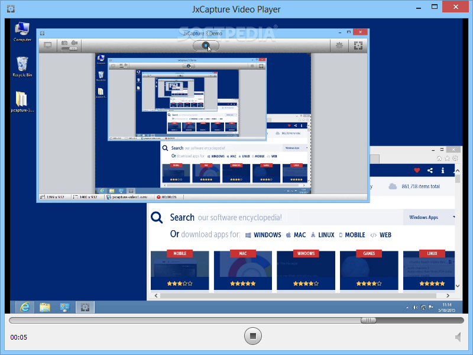473x355 pixels.
Task: Expand the Windows Apps dropdown
Action: point(429,217)
